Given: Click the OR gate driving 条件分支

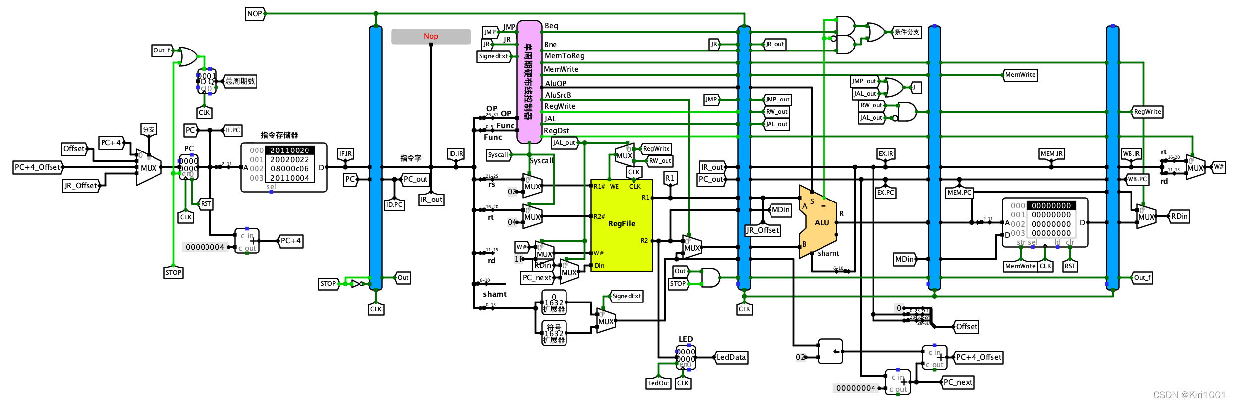Looking at the screenshot, I should (876, 32).
